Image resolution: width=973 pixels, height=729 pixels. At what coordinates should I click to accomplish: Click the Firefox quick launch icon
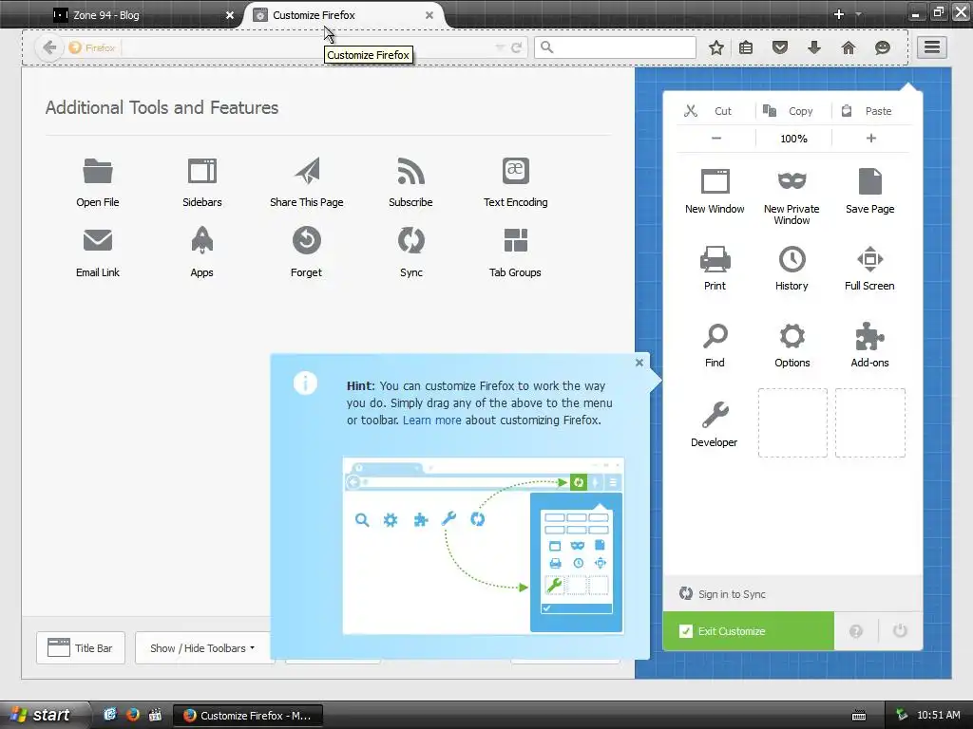(x=133, y=715)
